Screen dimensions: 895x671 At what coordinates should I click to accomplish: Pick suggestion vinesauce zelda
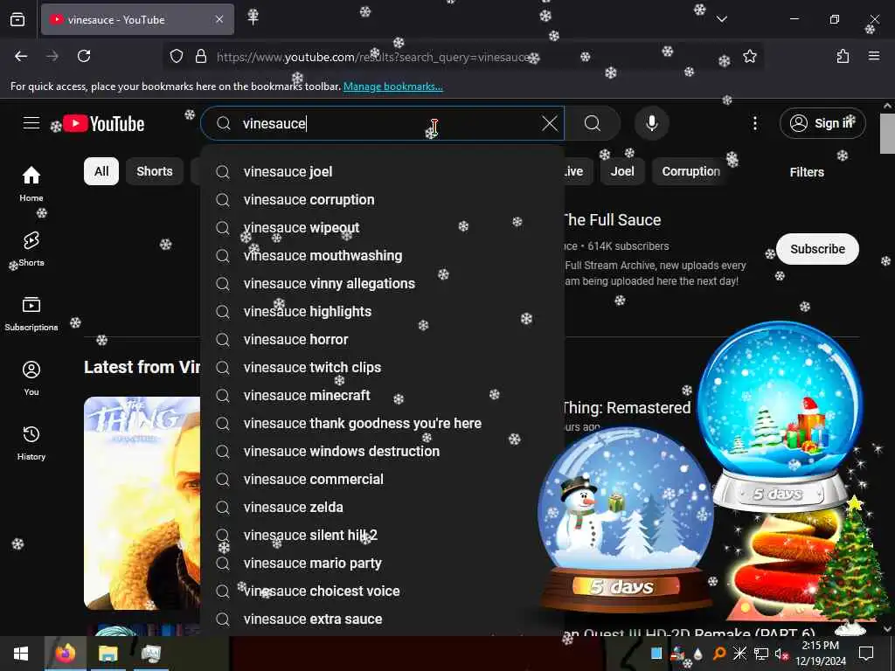(383, 508)
